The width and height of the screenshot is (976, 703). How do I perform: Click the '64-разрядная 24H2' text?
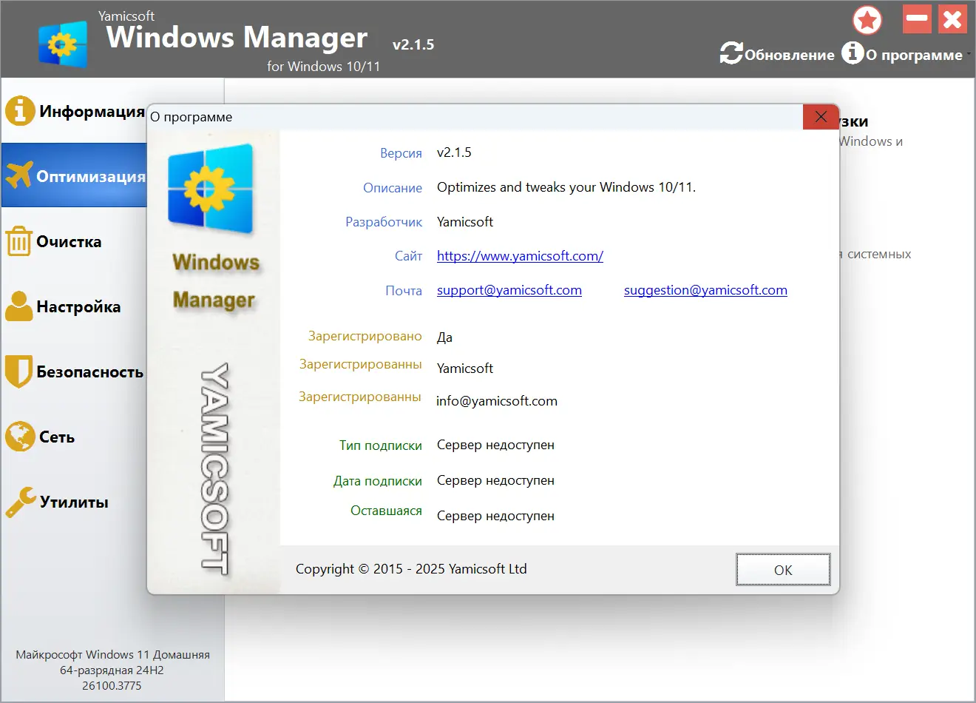[112, 670]
